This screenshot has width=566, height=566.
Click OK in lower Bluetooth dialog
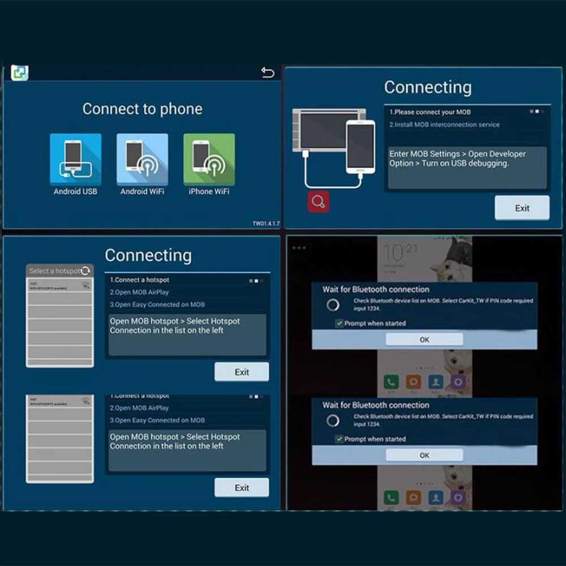[x=424, y=455]
